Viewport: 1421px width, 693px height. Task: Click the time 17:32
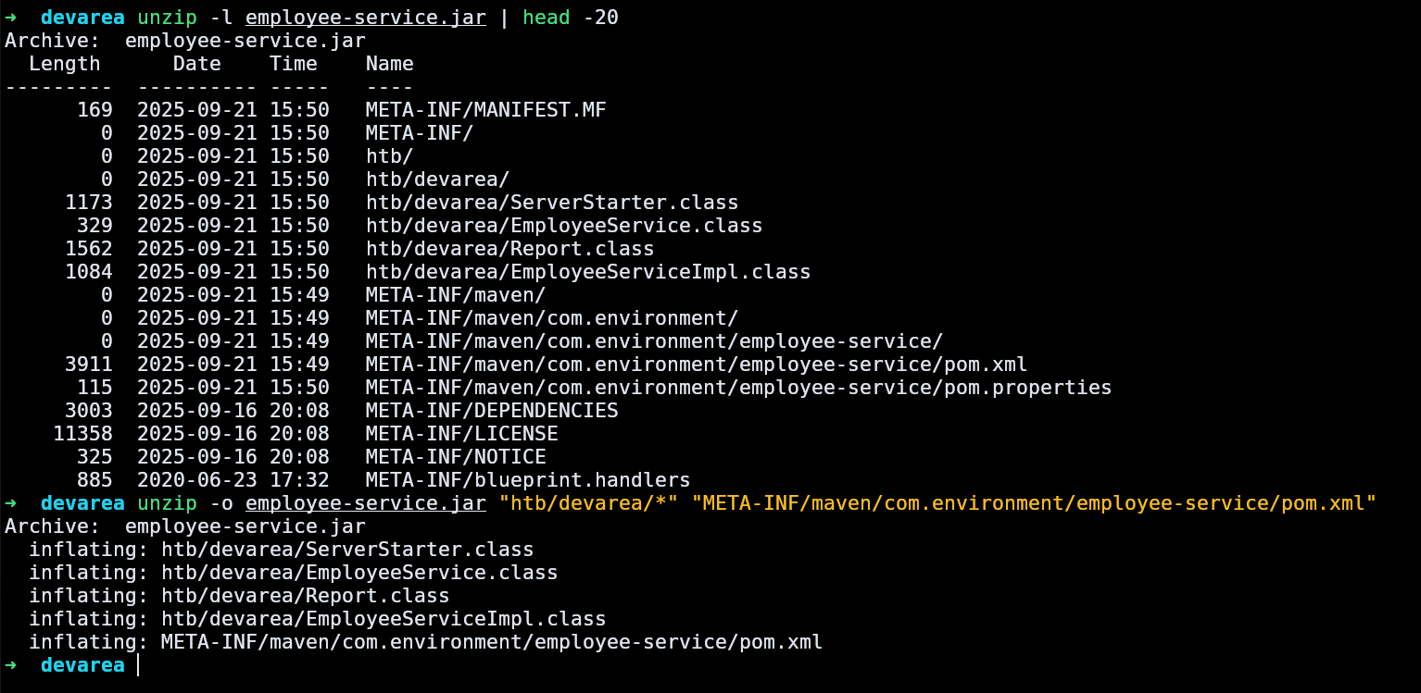point(299,480)
